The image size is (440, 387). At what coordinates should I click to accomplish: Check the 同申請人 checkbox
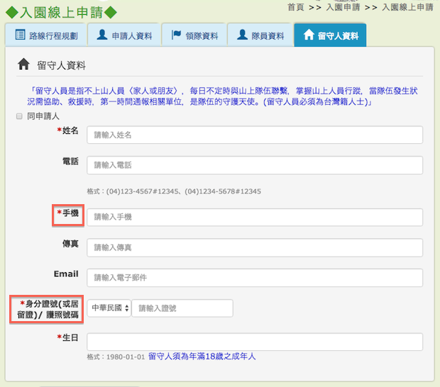tap(20, 116)
